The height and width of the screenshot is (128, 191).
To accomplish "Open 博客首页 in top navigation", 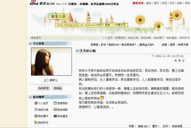I will point(138,3).
